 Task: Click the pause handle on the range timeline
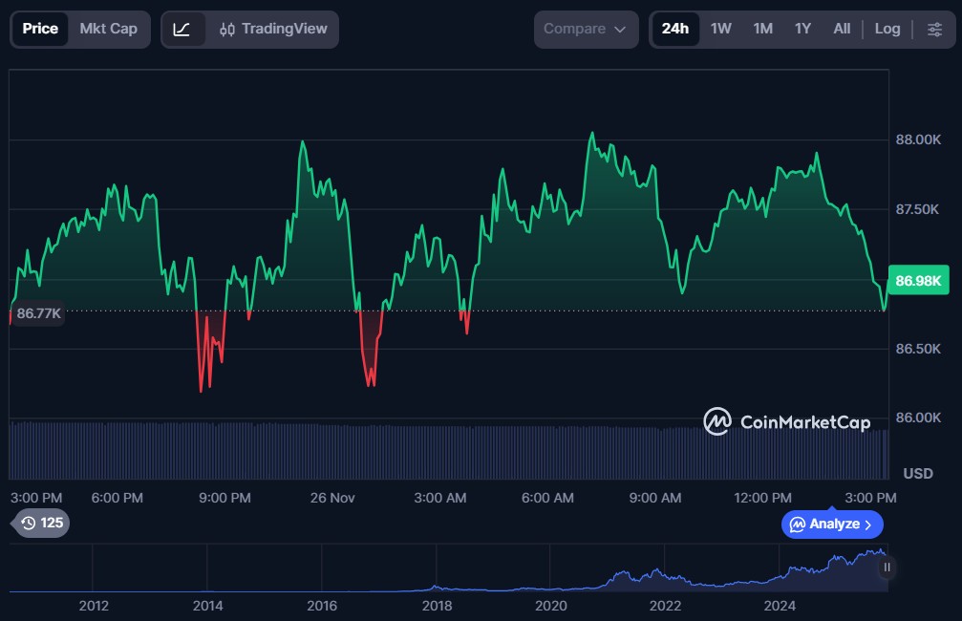click(x=887, y=567)
